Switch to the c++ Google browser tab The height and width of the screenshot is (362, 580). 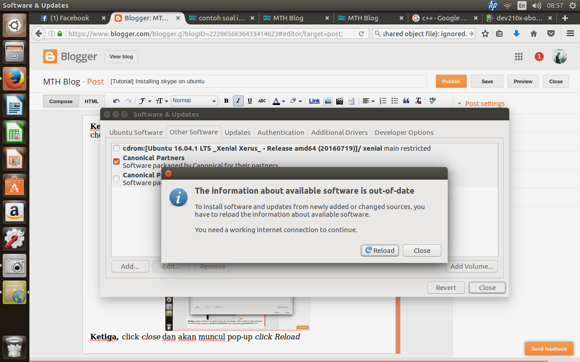click(445, 18)
